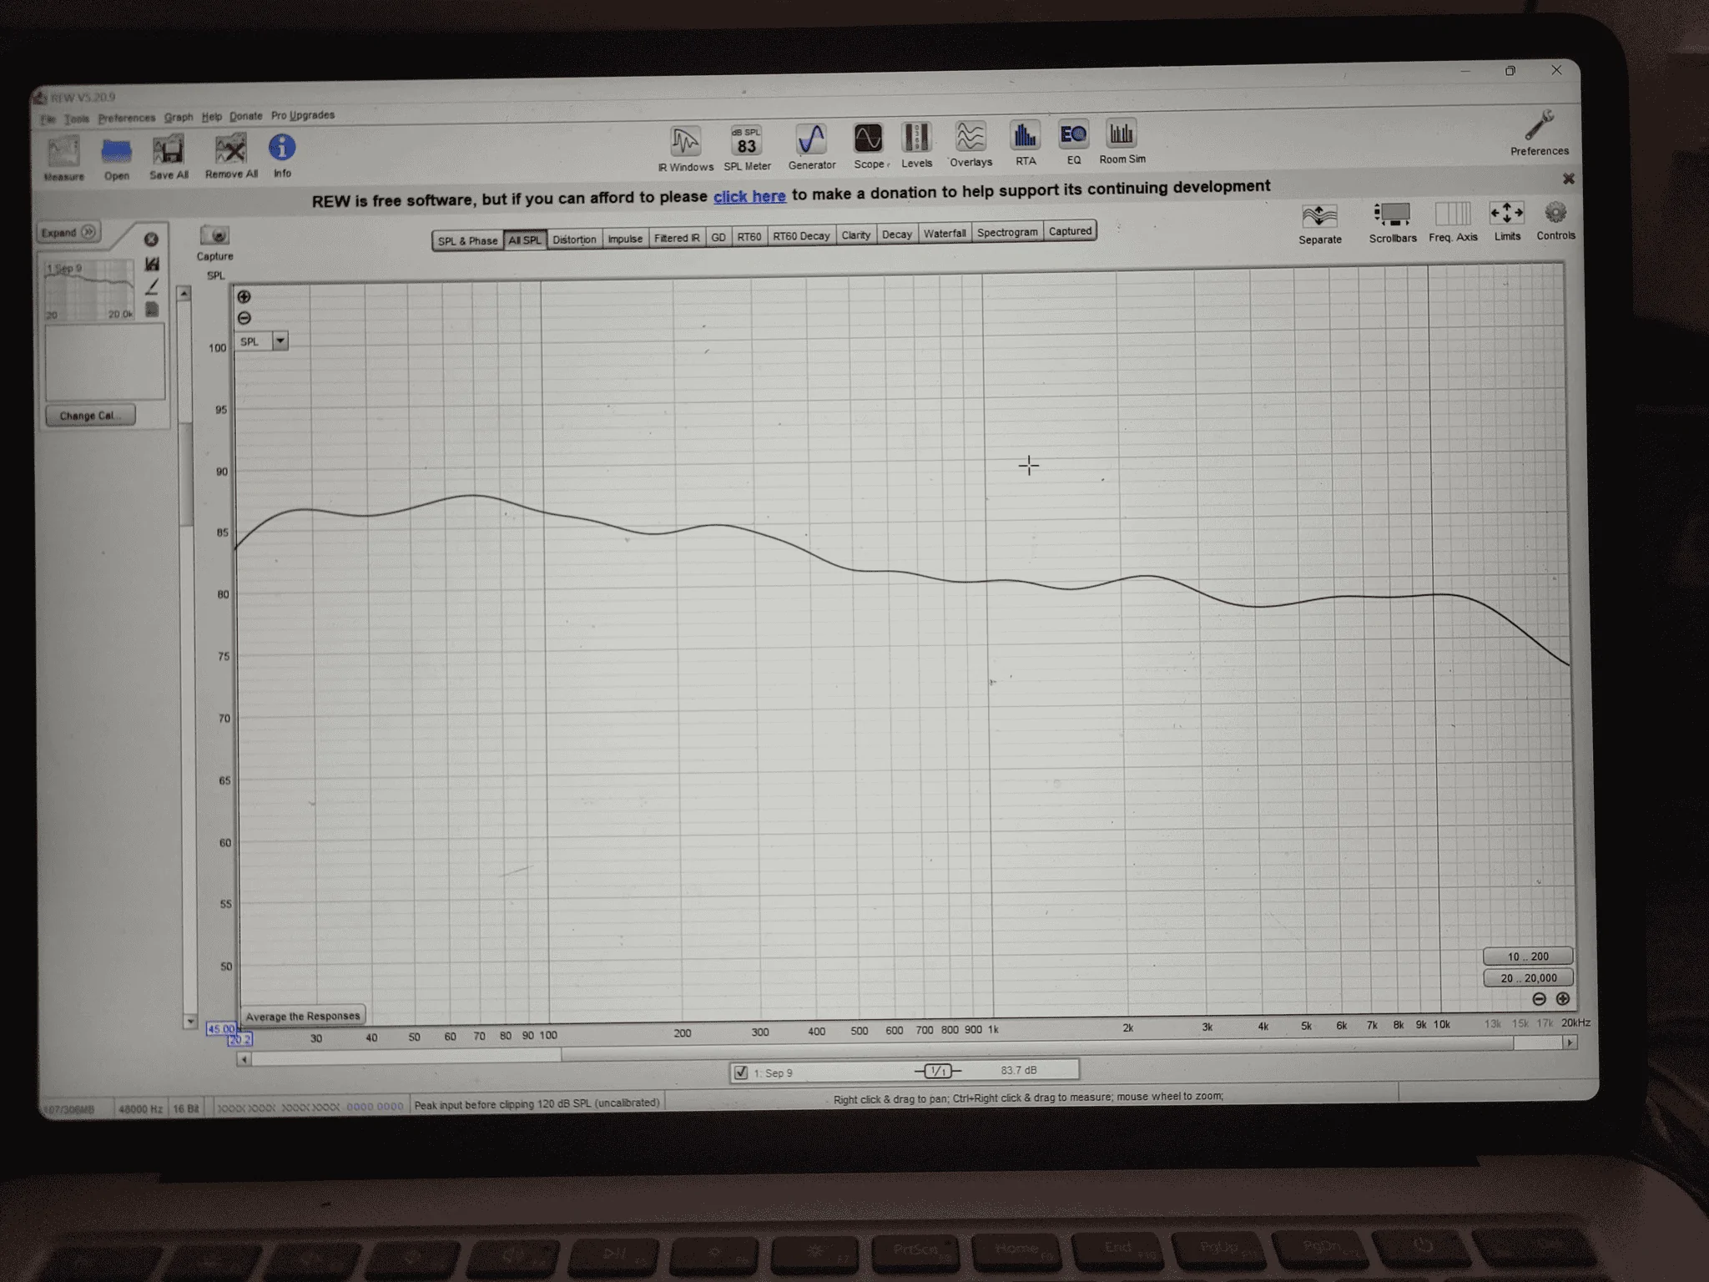Image resolution: width=1709 pixels, height=1282 pixels.
Task: Open the Help menu
Action: [x=212, y=117]
